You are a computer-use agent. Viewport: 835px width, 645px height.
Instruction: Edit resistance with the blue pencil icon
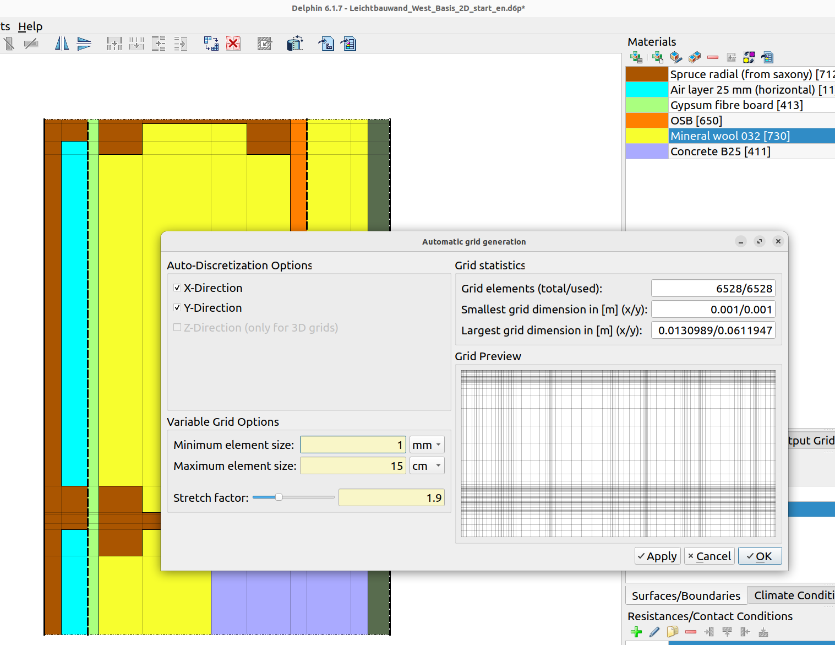[x=654, y=632]
